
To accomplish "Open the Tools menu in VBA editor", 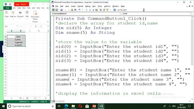I will [x=100, y=6].
